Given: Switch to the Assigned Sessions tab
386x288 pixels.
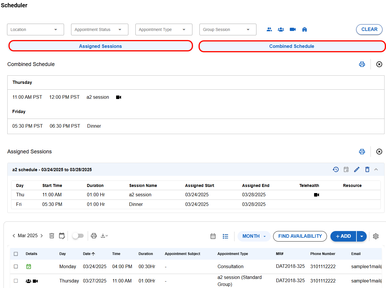Looking at the screenshot, I should (x=100, y=46).
